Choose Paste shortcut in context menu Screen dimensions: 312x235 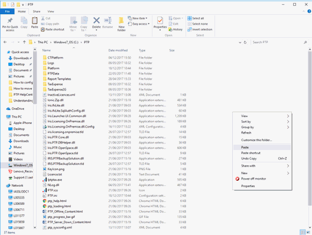point(262,153)
